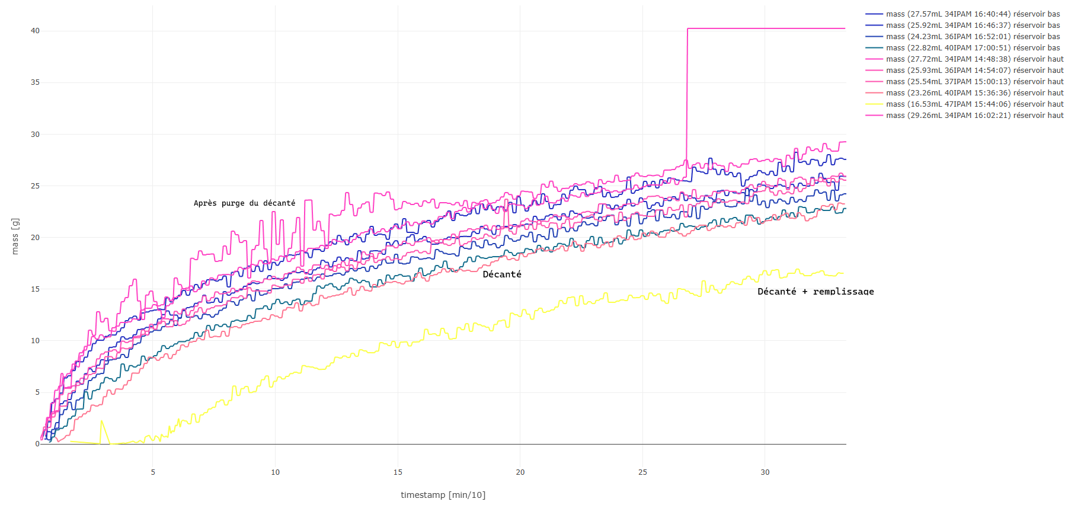Screen dimensions: 1068x505
Task: Show or hide the 25.54mL 37IPAM 15:00:13 trace
Action: pyautogui.click(x=974, y=82)
